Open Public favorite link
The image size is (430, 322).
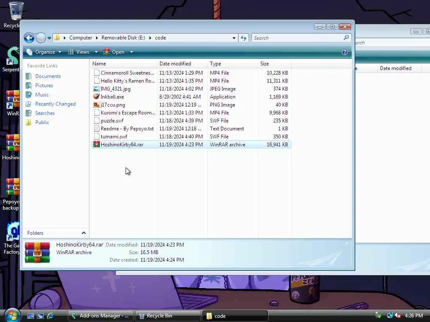point(42,122)
